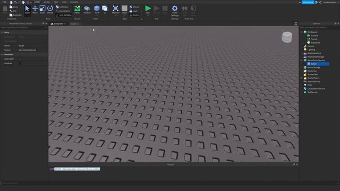Open the Material dropdown arrow
340x191 pixels.
pos(116,16)
